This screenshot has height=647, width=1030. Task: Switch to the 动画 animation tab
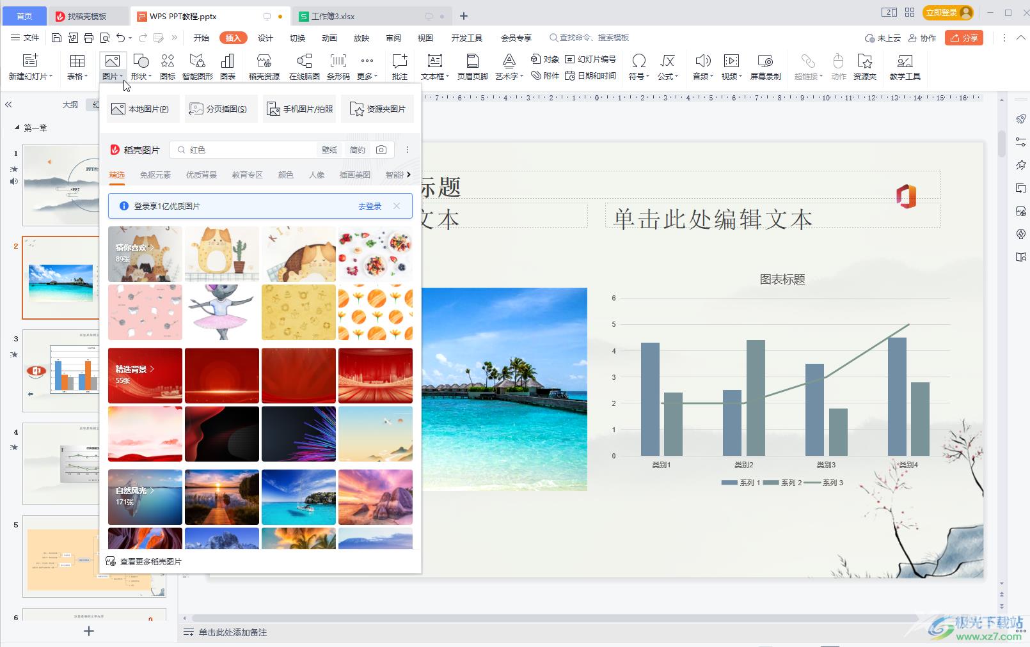329,38
